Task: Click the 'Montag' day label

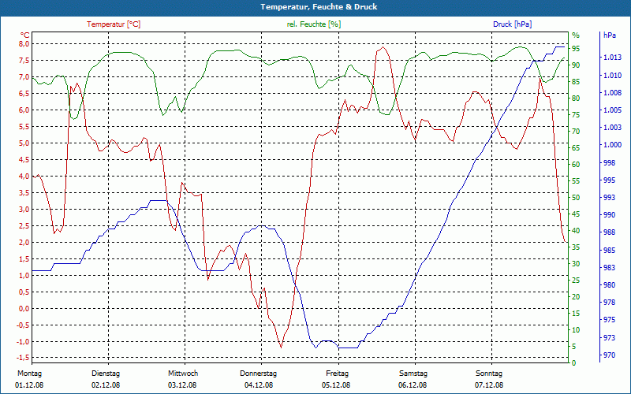Action: pos(29,374)
